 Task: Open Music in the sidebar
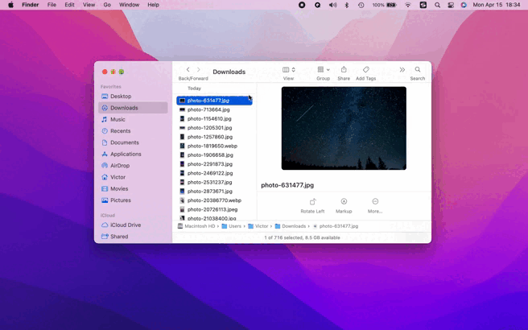click(x=133, y=119)
